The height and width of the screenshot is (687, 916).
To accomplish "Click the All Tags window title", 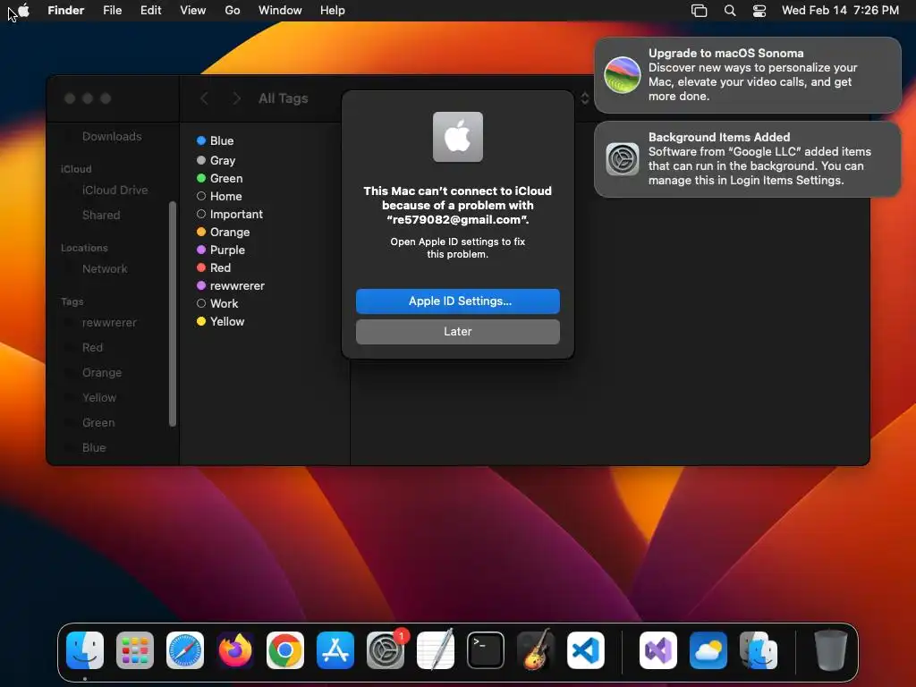I will 284,98.
